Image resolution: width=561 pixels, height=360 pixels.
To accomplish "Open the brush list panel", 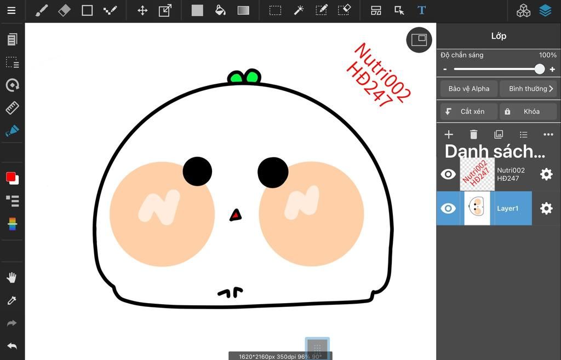I will [12, 201].
